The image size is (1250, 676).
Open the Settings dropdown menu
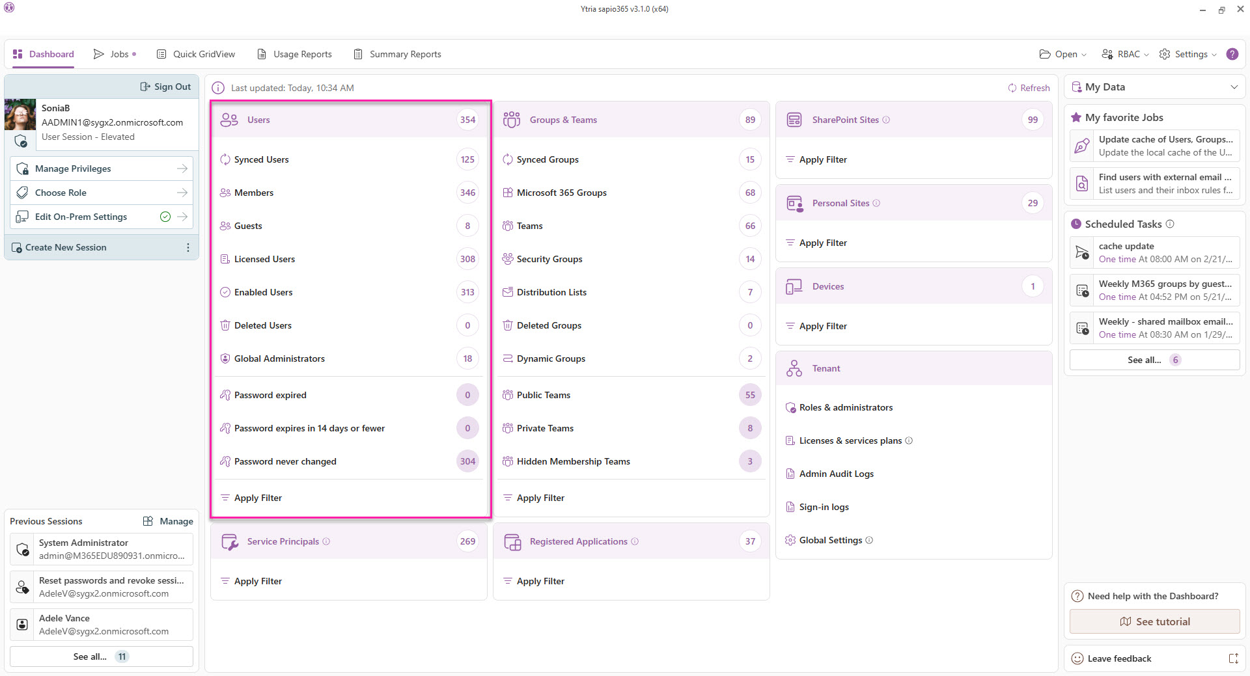pyautogui.click(x=1188, y=54)
